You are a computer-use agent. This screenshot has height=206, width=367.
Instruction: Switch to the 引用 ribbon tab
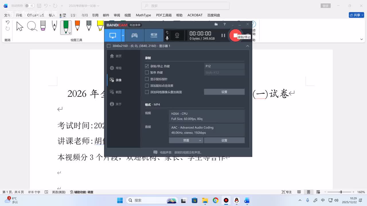(95, 15)
